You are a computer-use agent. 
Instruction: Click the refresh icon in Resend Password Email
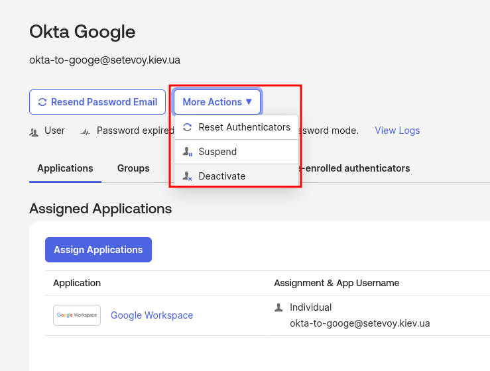42,102
